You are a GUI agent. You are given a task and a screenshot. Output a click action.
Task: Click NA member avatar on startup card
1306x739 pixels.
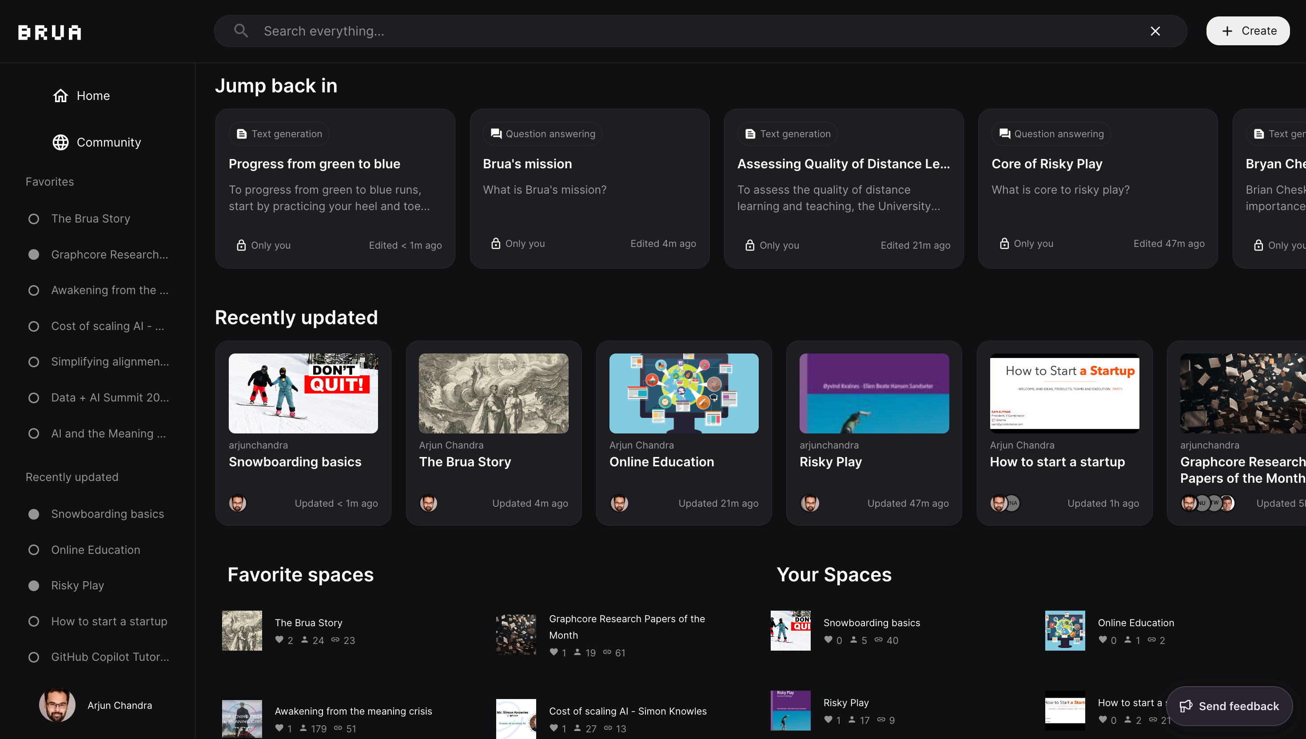(1013, 503)
